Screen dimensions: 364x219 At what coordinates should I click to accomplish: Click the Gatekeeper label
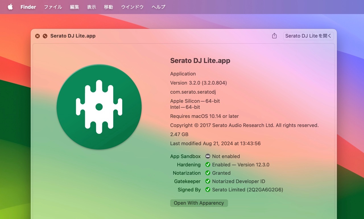[x=187, y=181]
